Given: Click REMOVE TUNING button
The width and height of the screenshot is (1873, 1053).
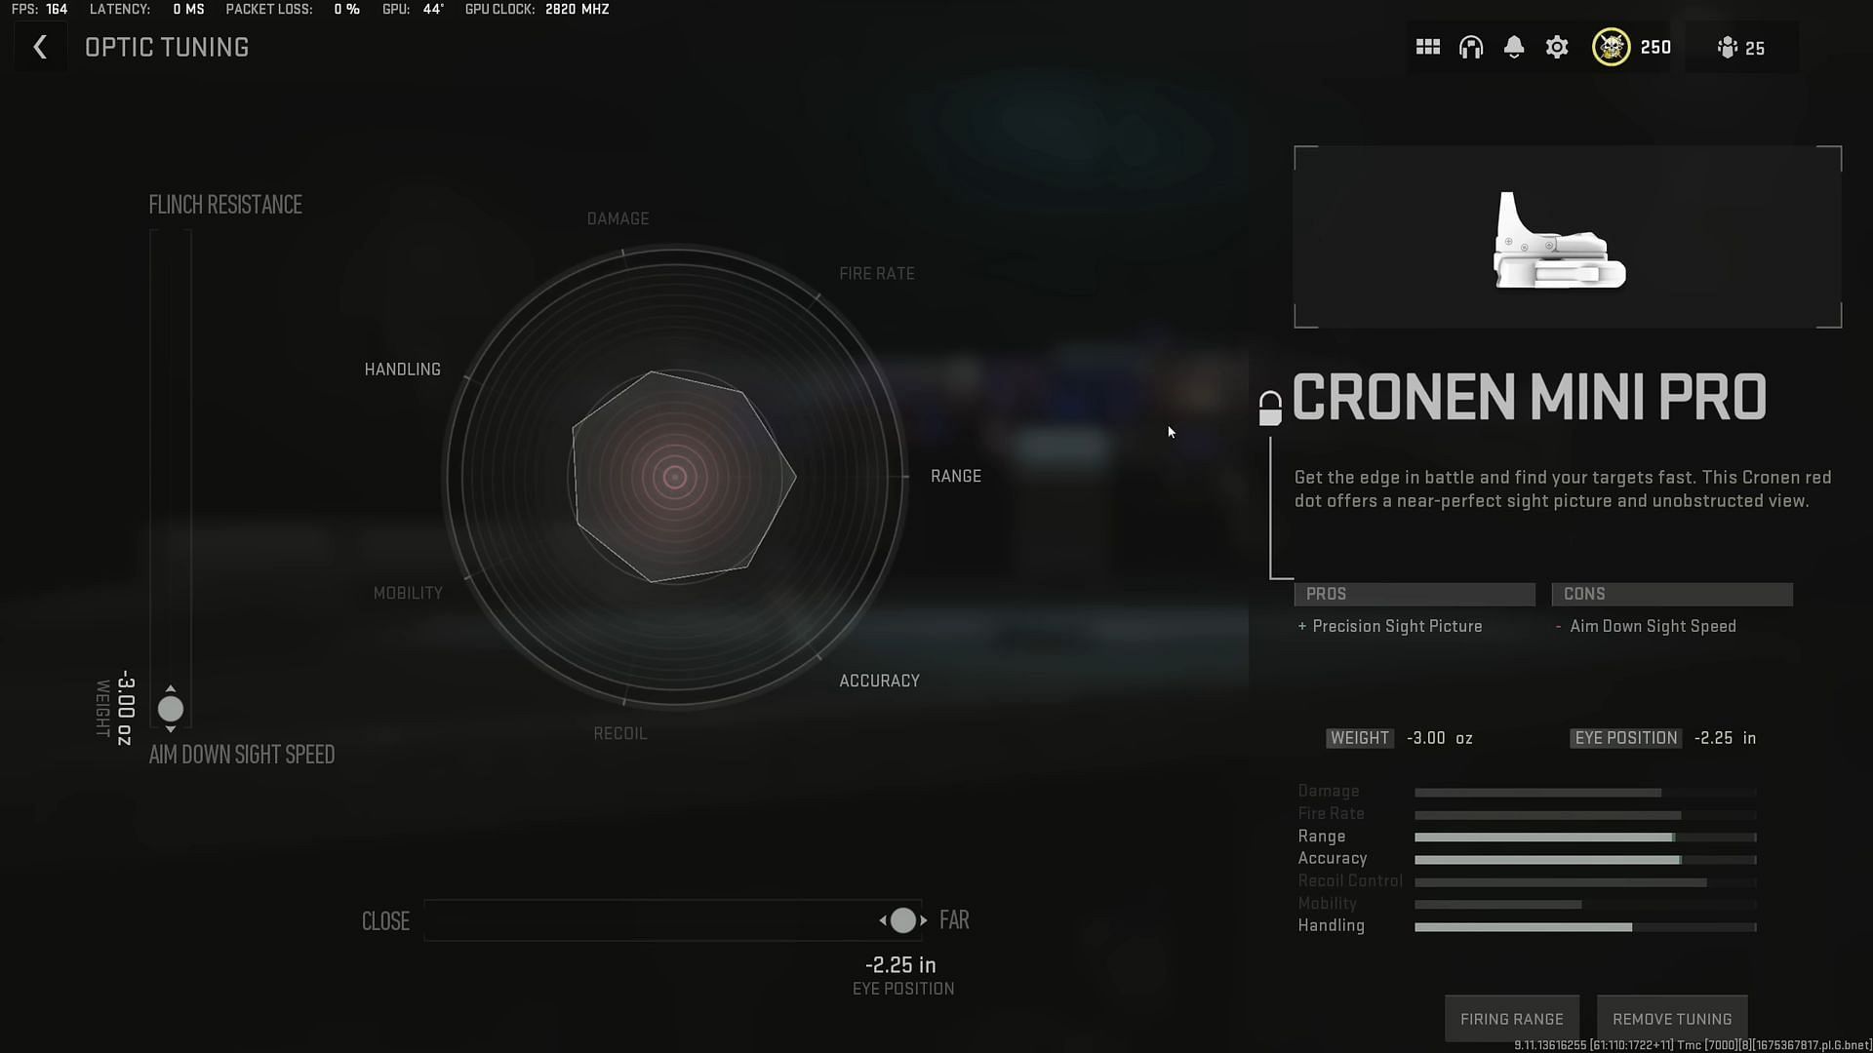Looking at the screenshot, I should pyautogui.click(x=1672, y=1018).
